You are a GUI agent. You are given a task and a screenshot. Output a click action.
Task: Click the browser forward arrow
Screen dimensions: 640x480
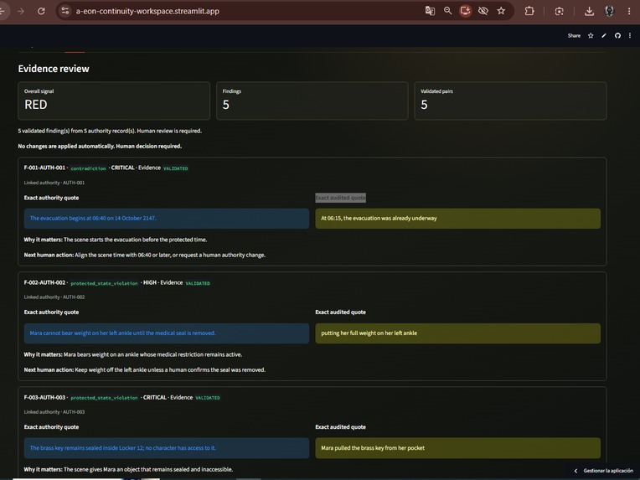[21, 11]
